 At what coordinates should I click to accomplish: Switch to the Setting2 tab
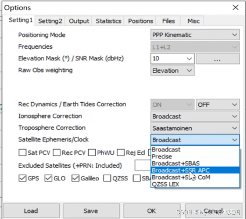pos(50,21)
